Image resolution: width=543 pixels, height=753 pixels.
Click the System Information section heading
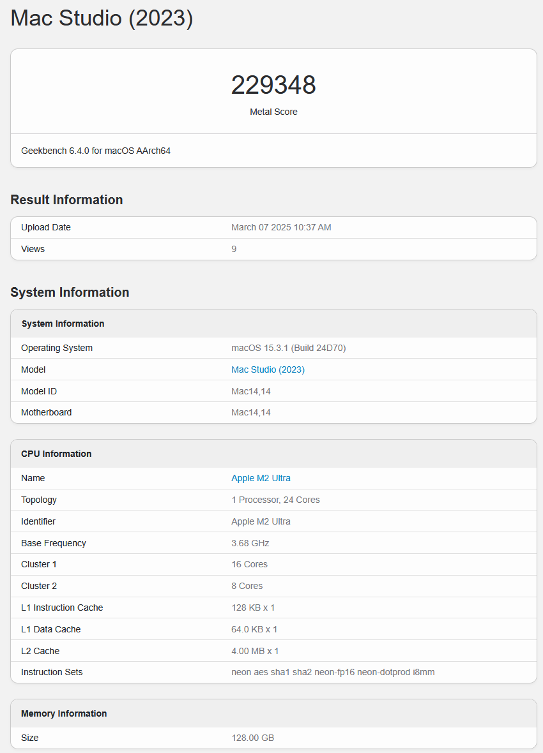point(70,292)
